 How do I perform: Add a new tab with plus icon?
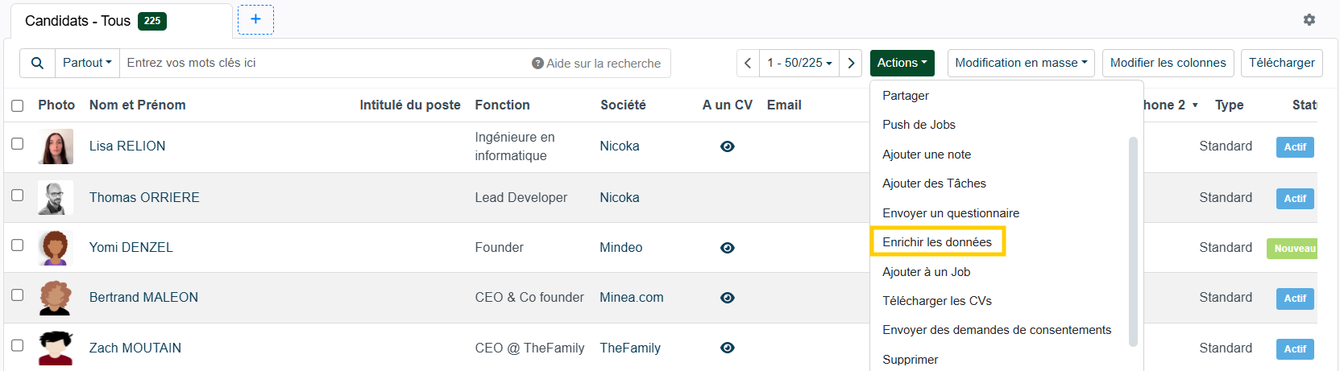click(x=255, y=19)
